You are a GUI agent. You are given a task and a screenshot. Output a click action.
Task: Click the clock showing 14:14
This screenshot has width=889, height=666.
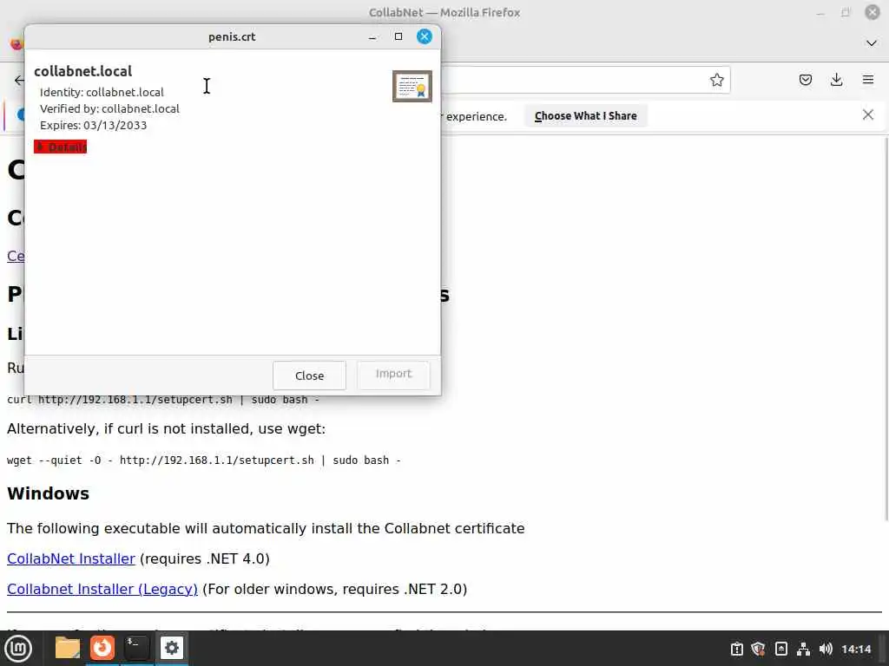point(856,649)
